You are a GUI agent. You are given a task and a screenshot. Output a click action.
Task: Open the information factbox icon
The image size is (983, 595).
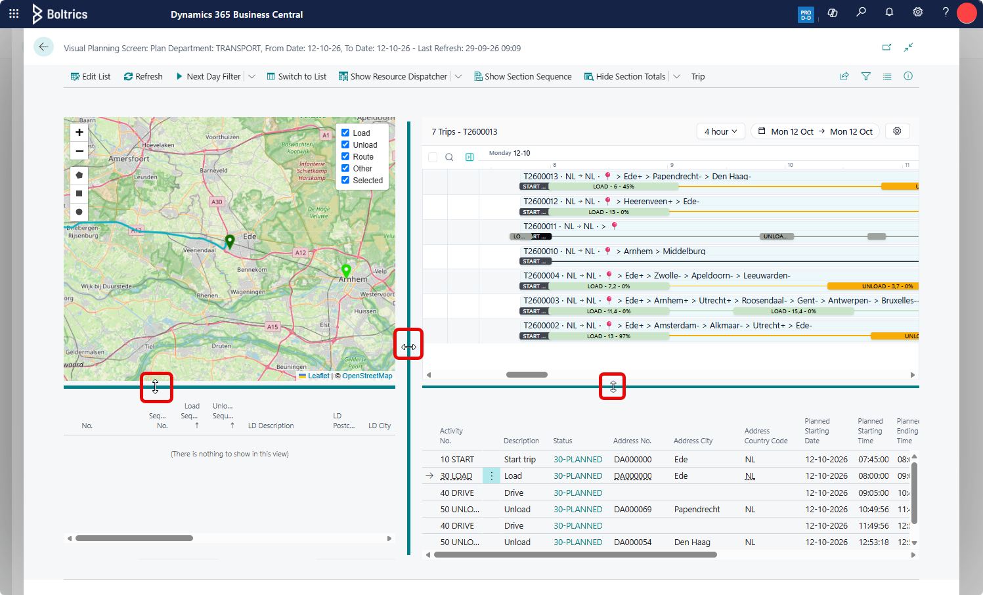[x=908, y=76]
